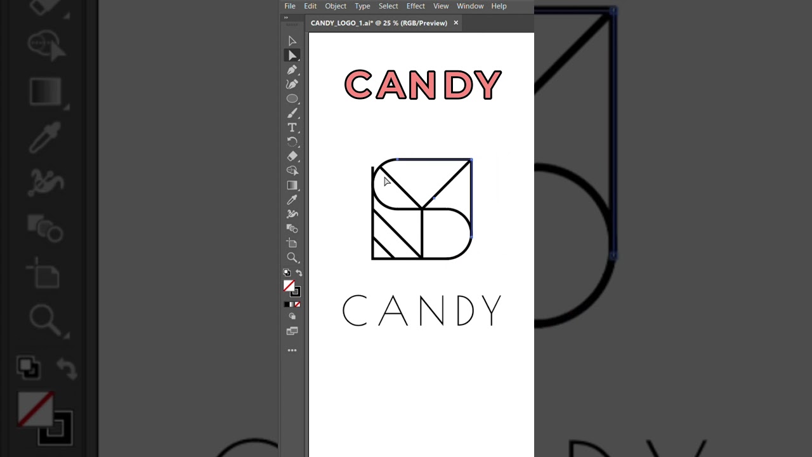Open the File menu
The height and width of the screenshot is (457, 812).
pyautogui.click(x=290, y=6)
